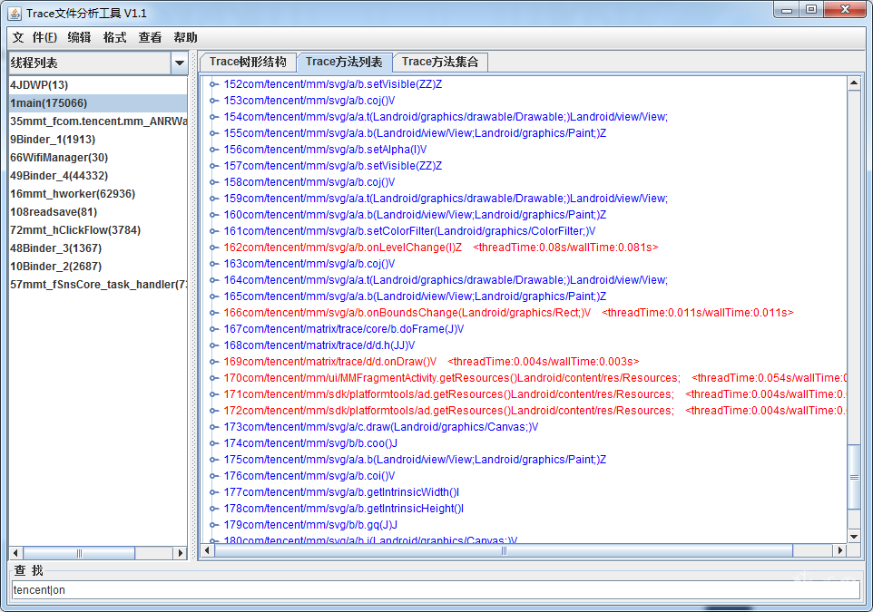Image resolution: width=873 pixels, height=612 pixels.
Task: Open the 文件(F) menu
Action: (34, 37)
